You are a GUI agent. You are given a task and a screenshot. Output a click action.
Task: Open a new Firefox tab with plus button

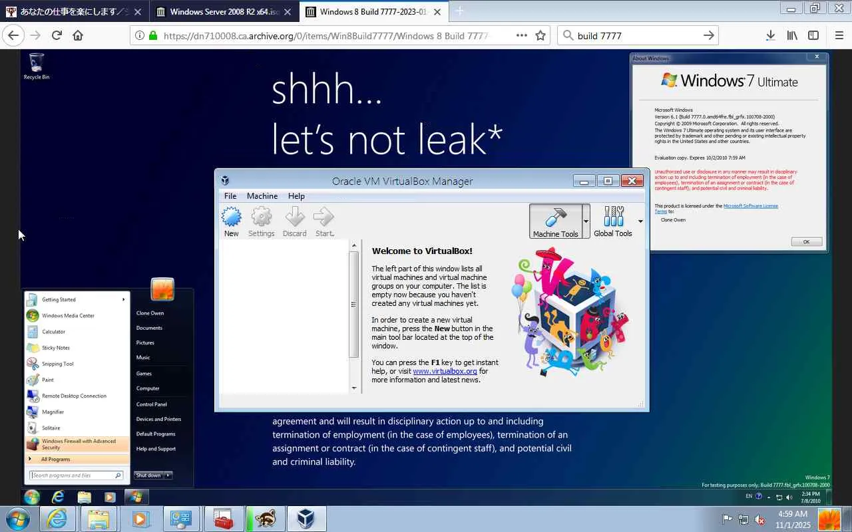(x=459, y=11)
